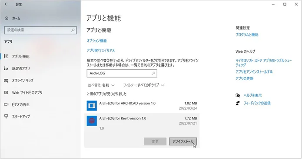Image resolution: width=302 pixels, height=159 pixels.
Task: Click 1.82 MB size of ARCHICAD entry
Action: tap(191, 103)
